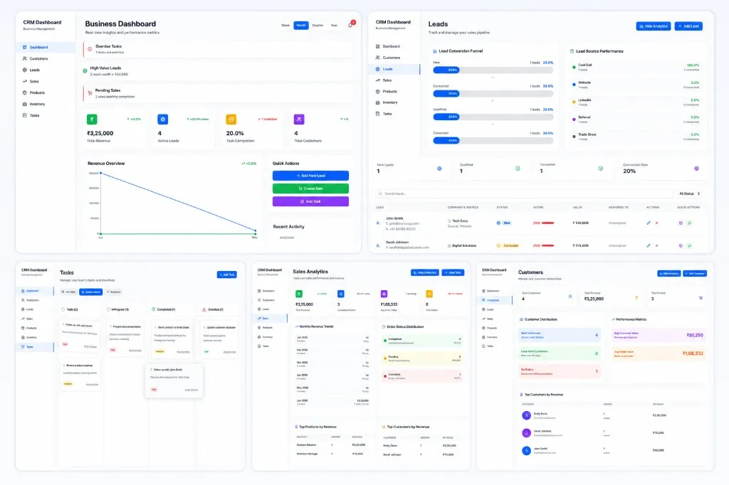The height and width of the screenshot is (485, 729).
Task: Switch to Kanban Board view in Tasks panel
Action: pos(90,292)
